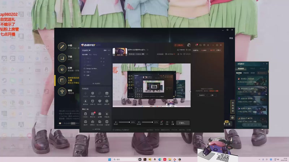
Task: Select the 中路 role icon in League client
Action: click(x=62, y=47)
